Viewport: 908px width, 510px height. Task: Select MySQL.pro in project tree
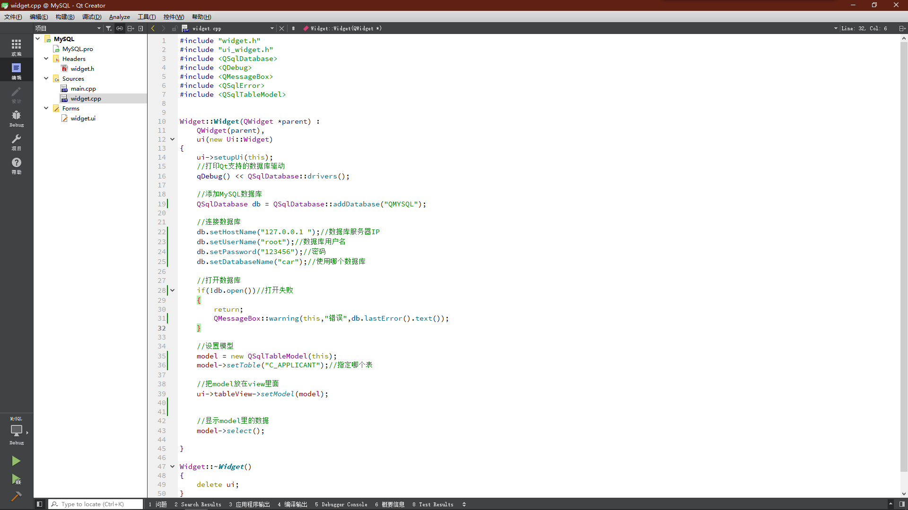(x=78, y=49)
